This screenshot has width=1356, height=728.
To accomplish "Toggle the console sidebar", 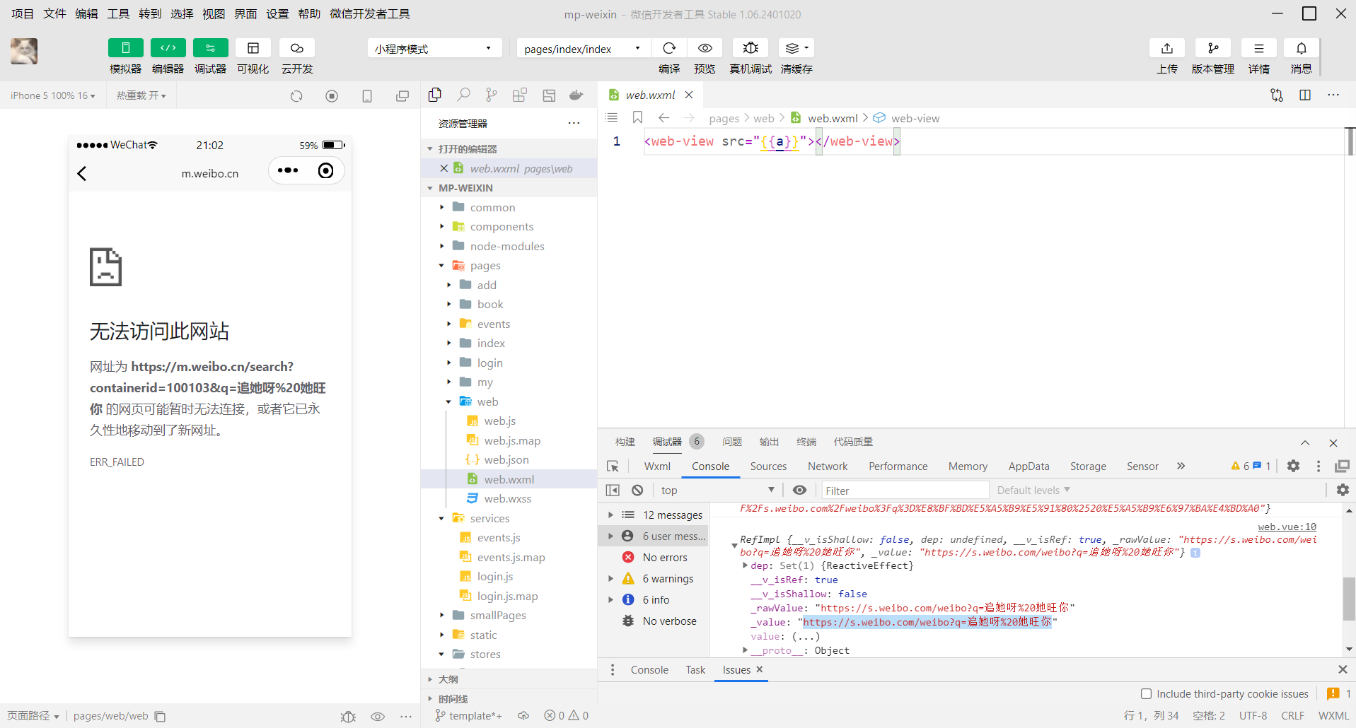I will (x=613, y=490).
